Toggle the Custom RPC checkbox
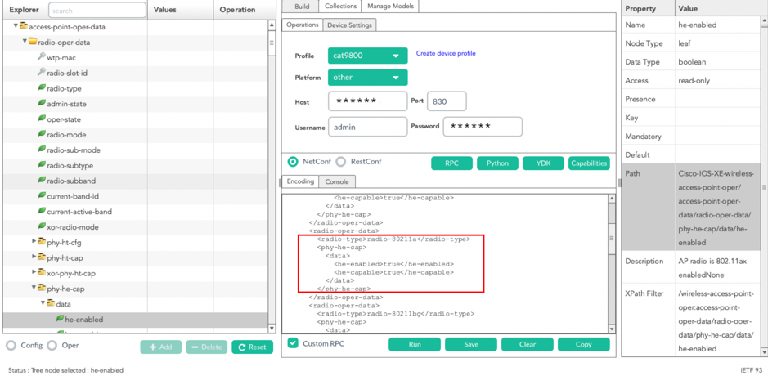Viewport: 768px width, 376px height. point(293,343)
